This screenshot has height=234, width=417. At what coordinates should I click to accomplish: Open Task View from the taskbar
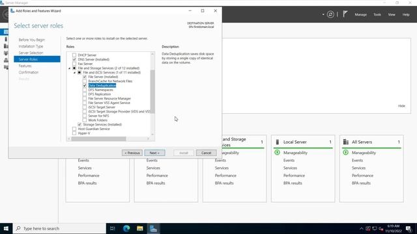click(x=113, y=228)
